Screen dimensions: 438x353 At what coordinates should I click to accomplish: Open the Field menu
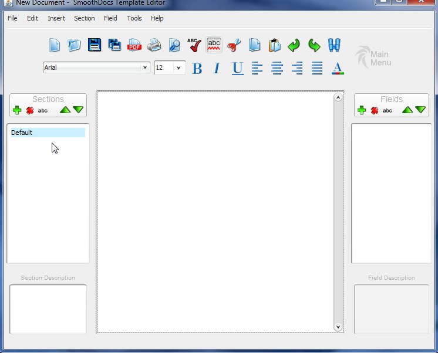coord(110,18)
